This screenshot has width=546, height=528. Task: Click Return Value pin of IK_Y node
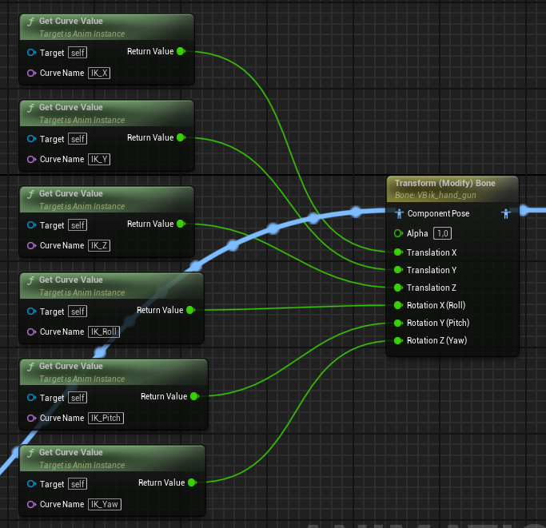[x=181, y=138]
